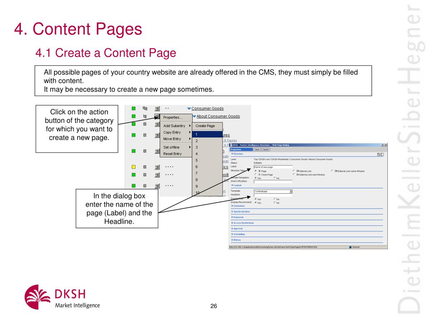
Task: Click the Cancel button in the dialog
Action: [266, 150]
